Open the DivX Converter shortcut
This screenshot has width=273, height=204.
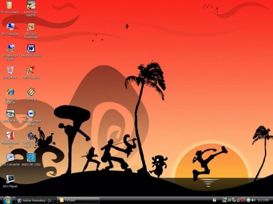click(10, 160)
